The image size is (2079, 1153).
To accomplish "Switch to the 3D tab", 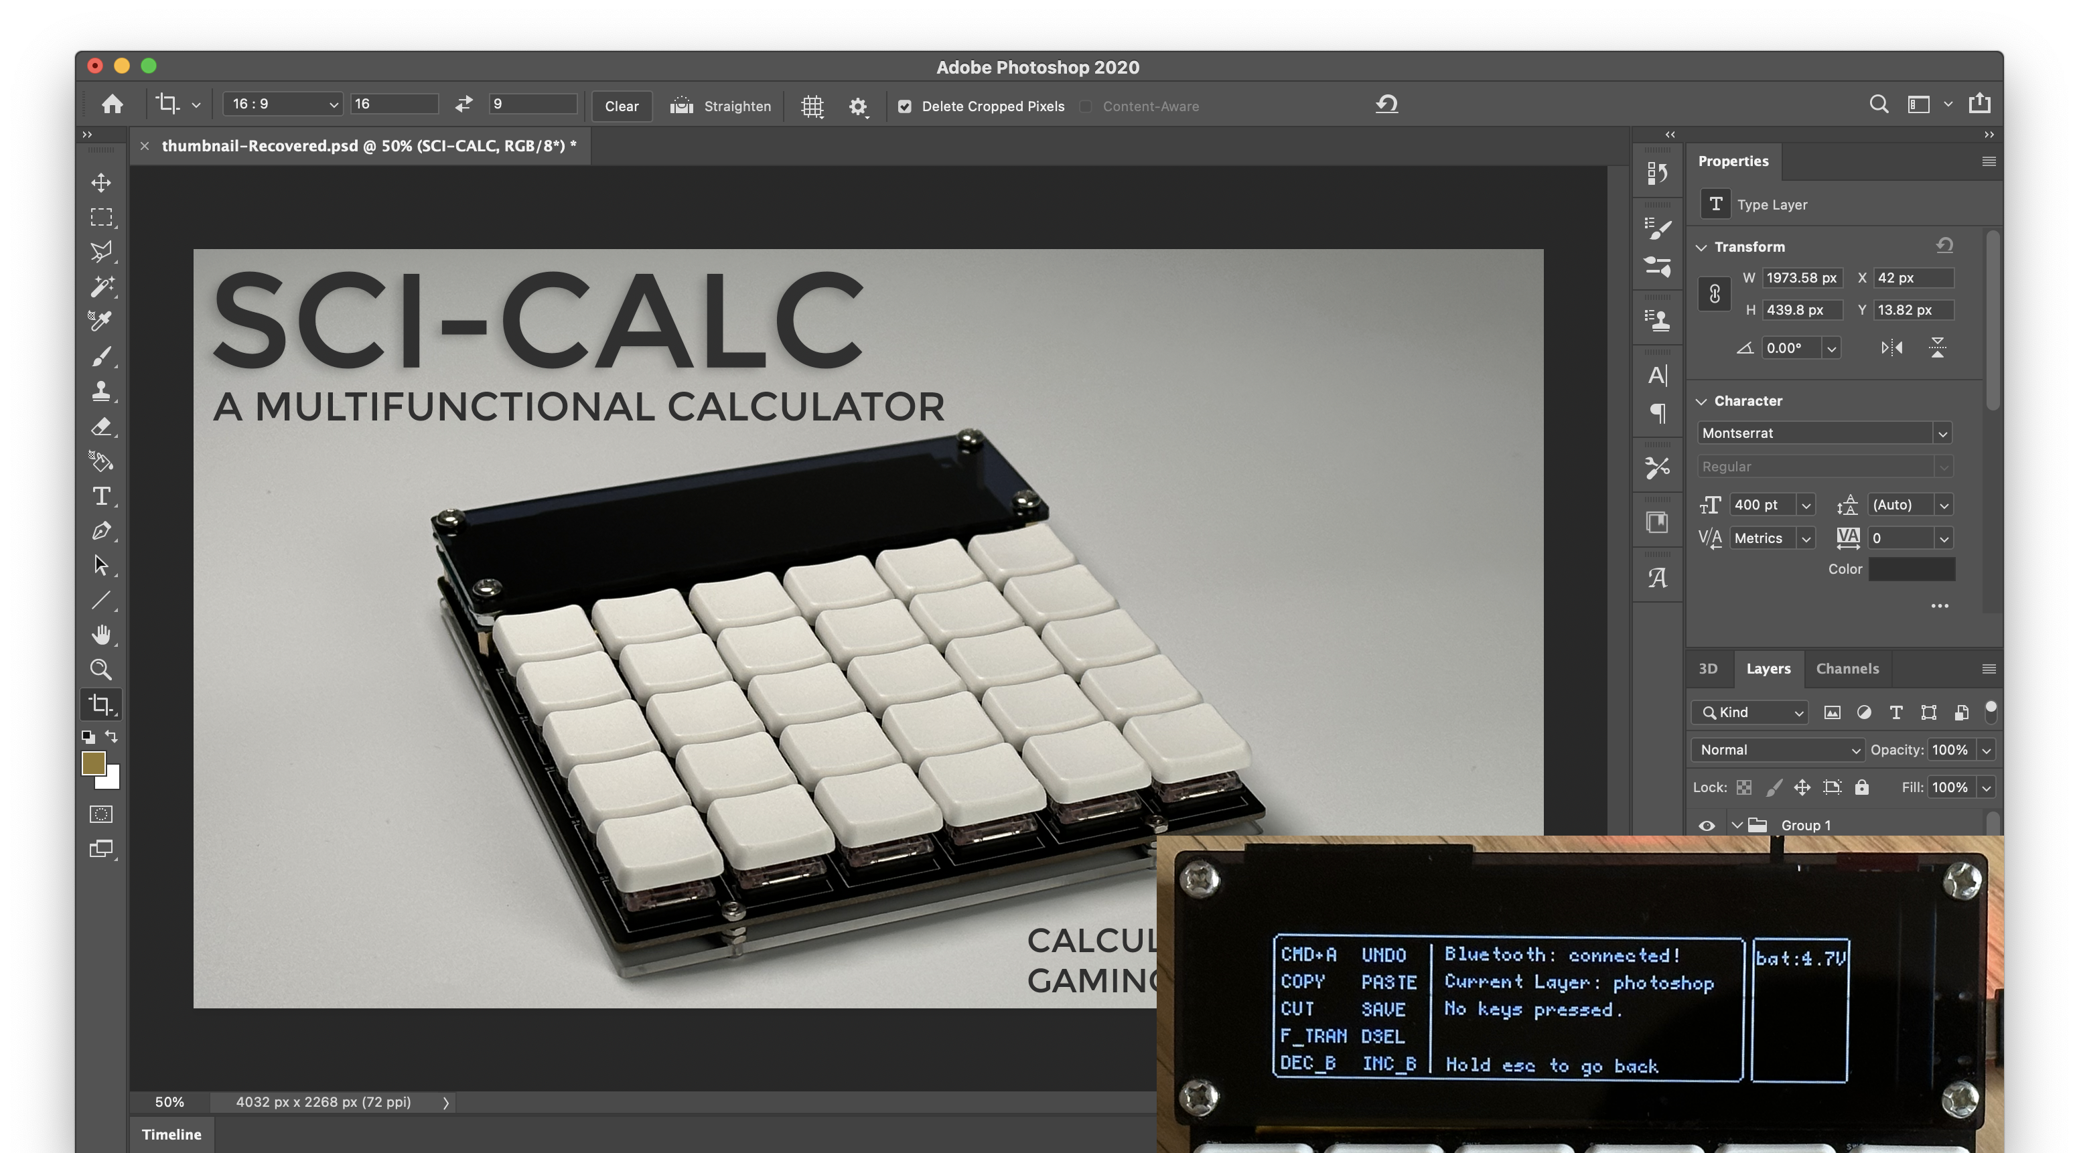I will [x=1708, y=669].
